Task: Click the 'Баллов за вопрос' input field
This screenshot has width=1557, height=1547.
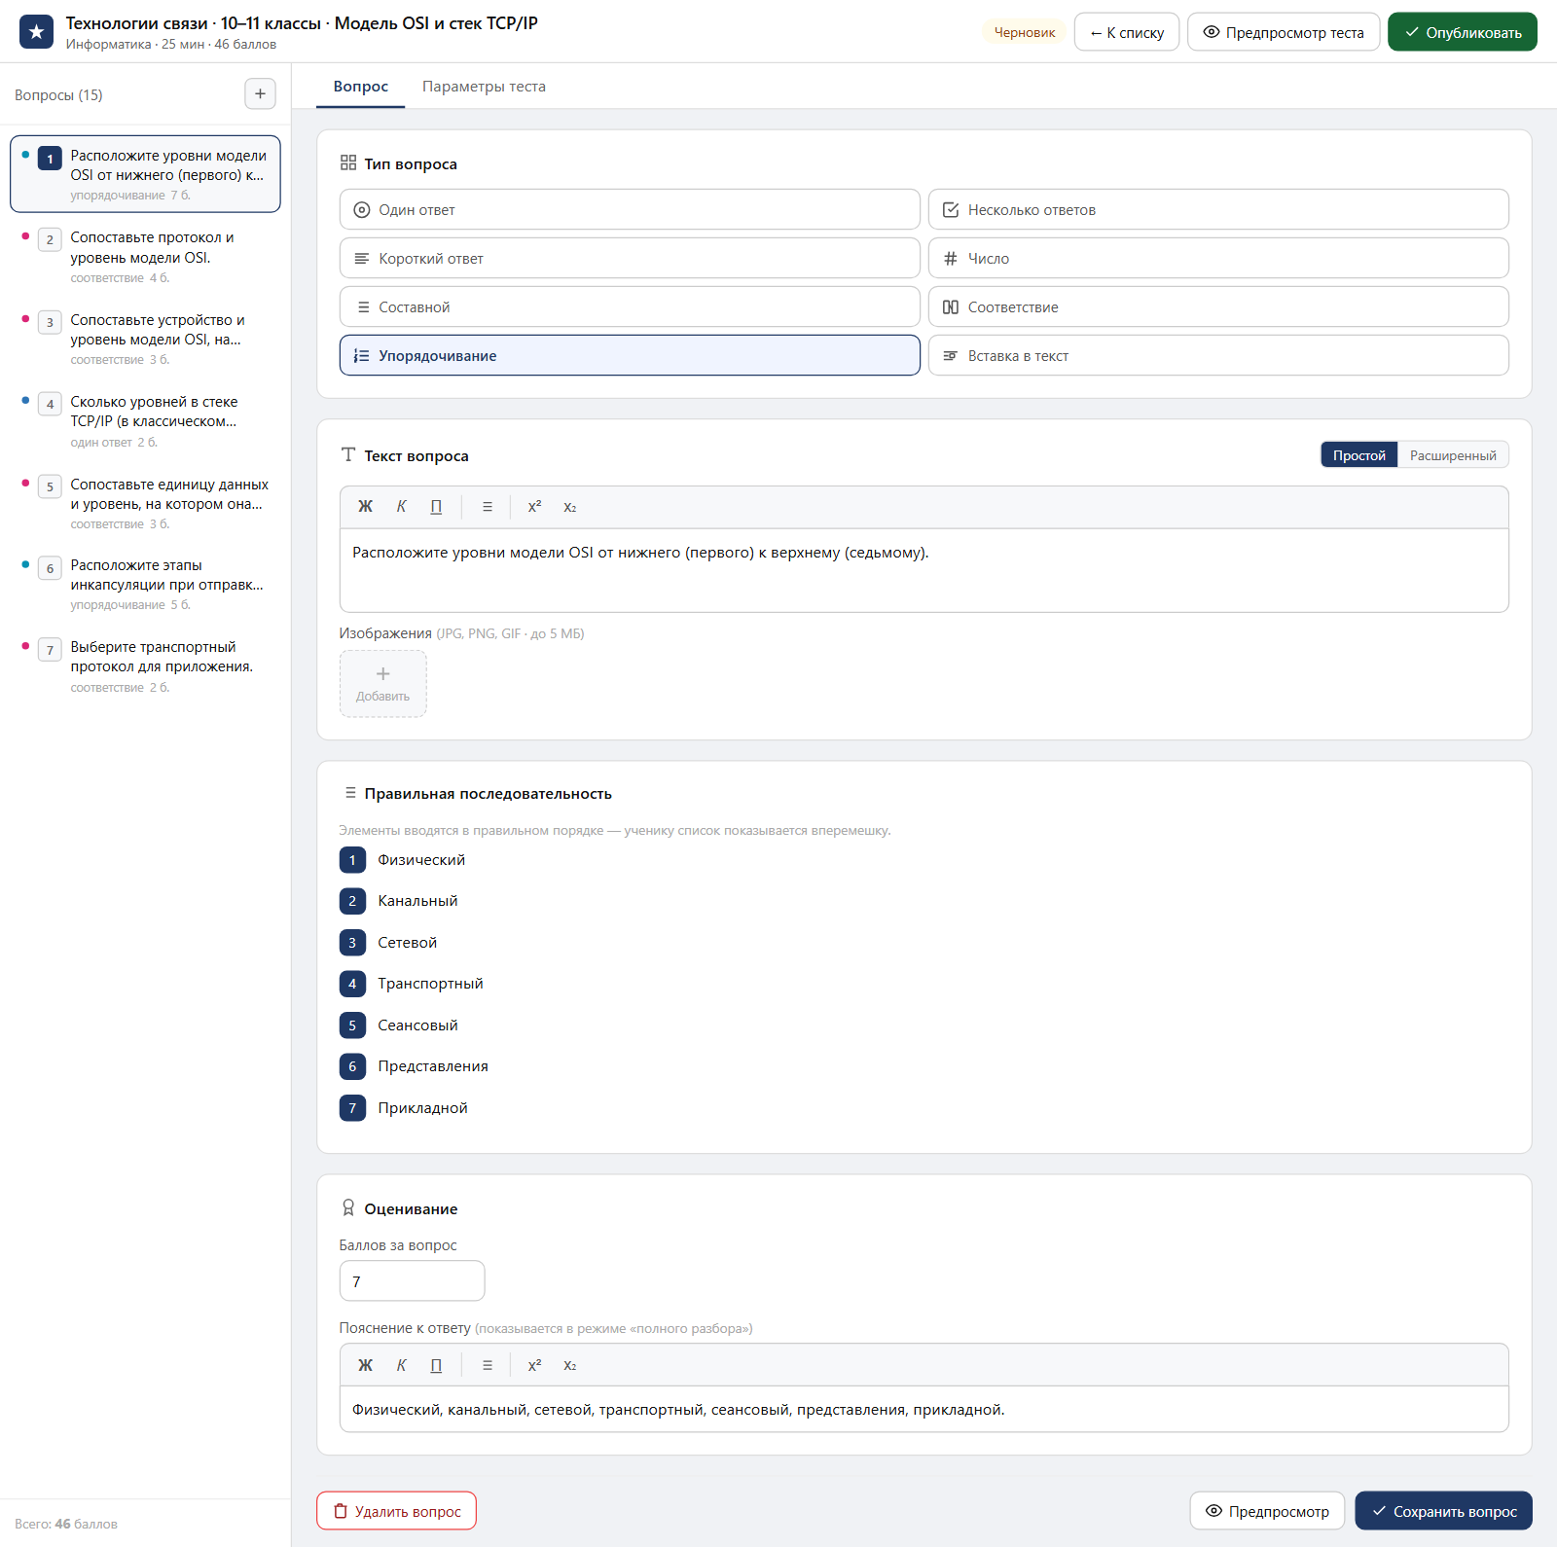Action: coord(412,1281)
